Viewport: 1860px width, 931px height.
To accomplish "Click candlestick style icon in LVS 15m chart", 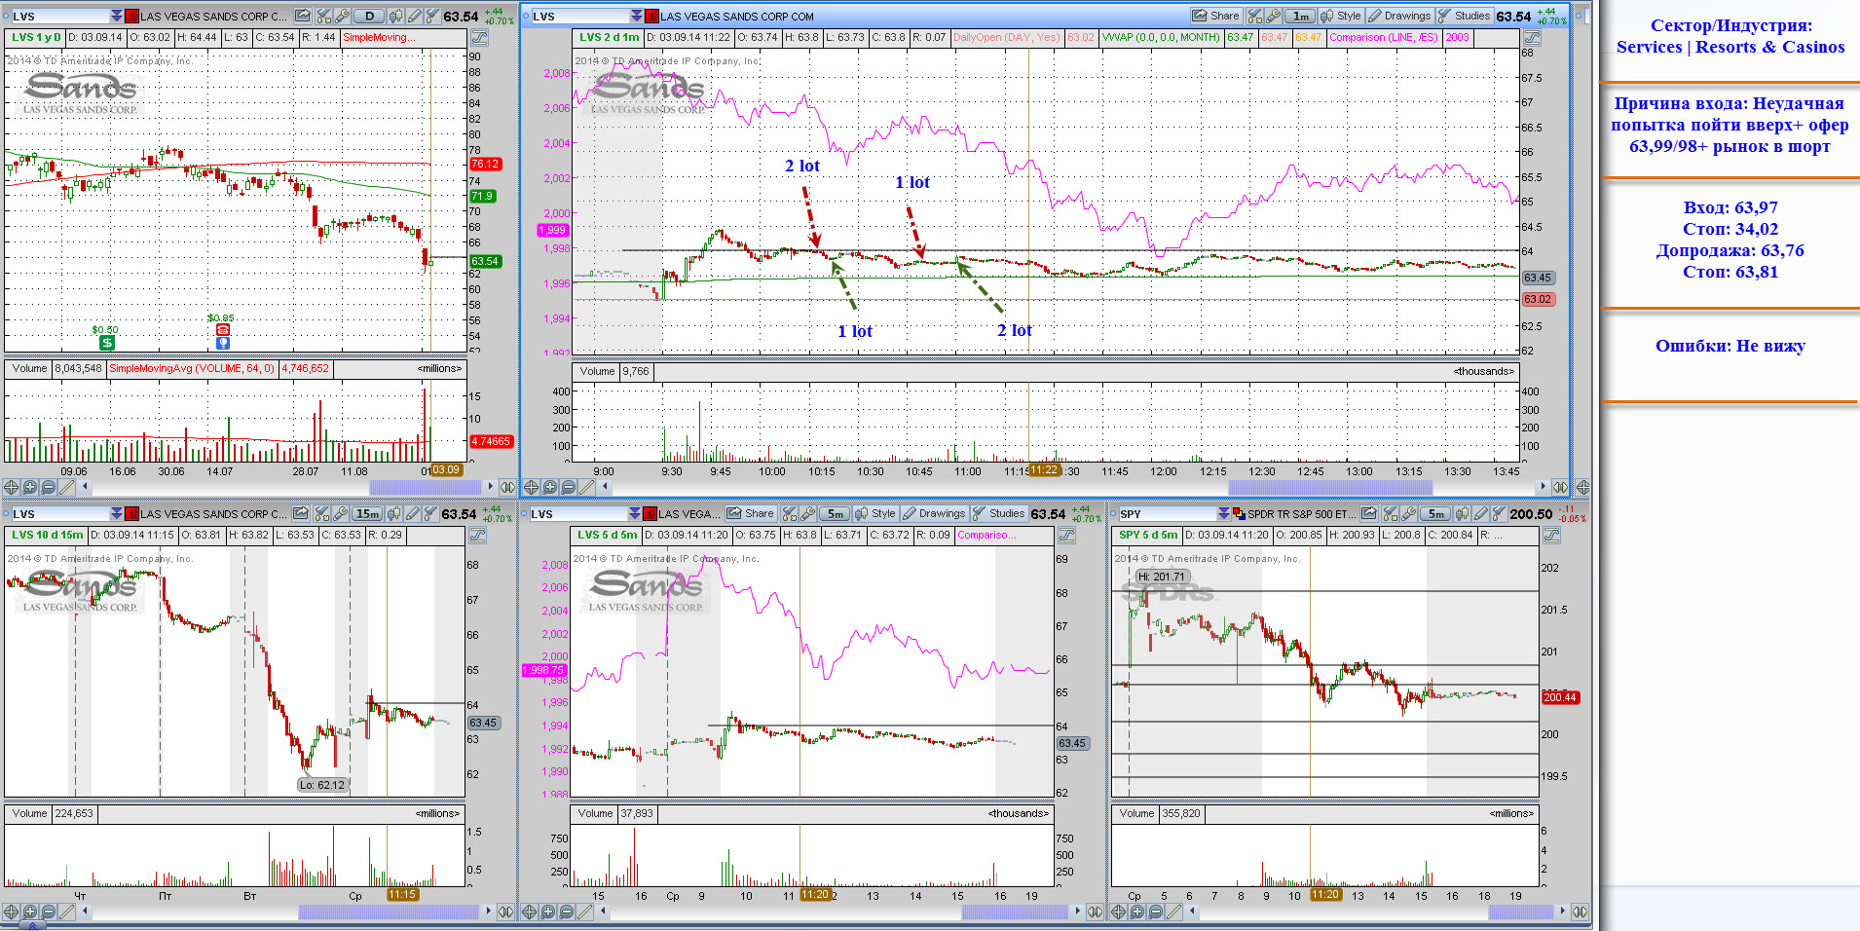I will tap(393, 514).
